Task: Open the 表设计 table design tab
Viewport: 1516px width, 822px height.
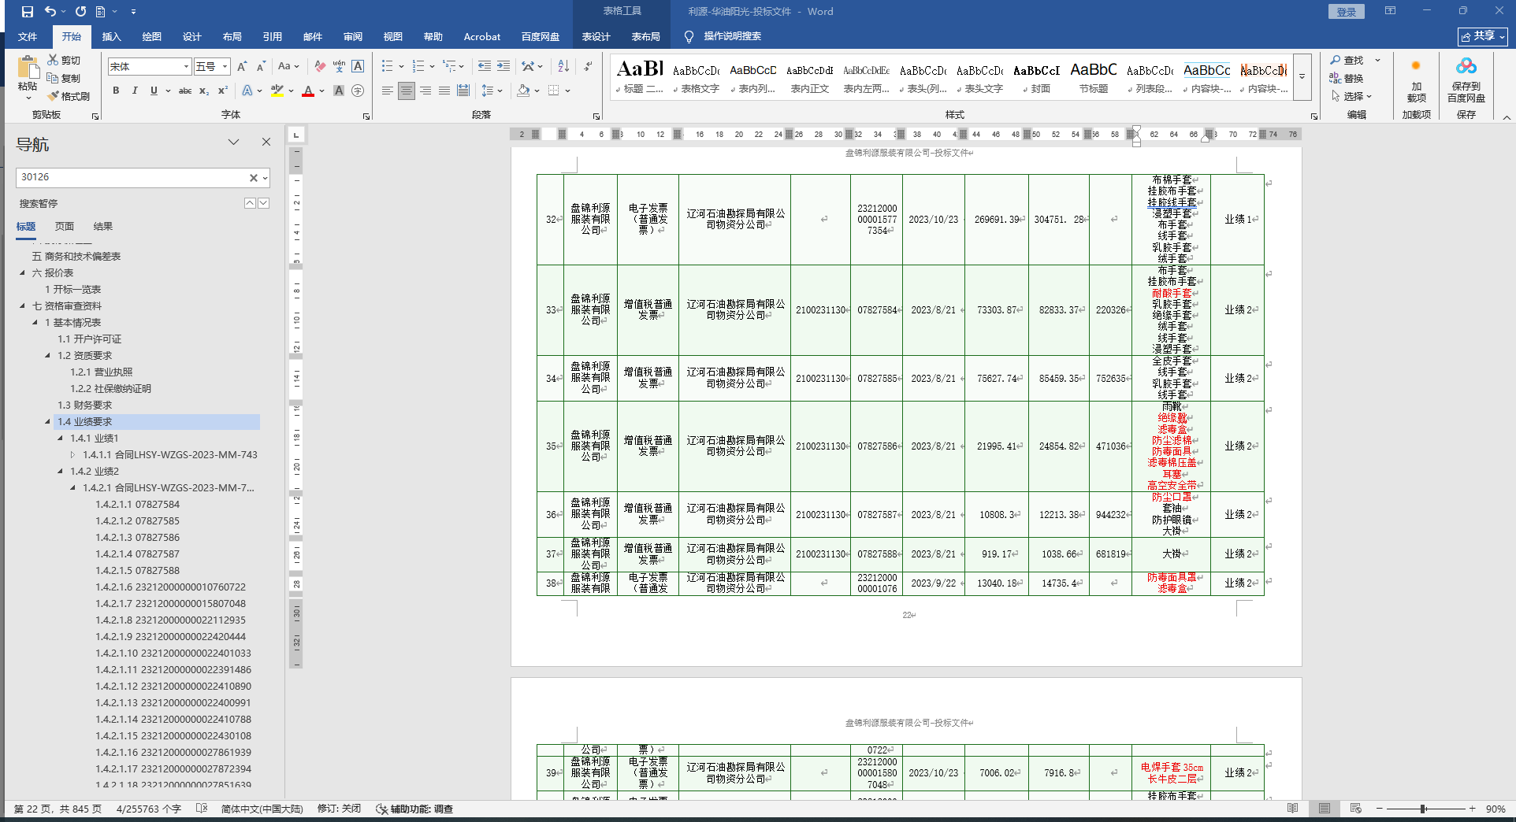Action: pos(596,36)
